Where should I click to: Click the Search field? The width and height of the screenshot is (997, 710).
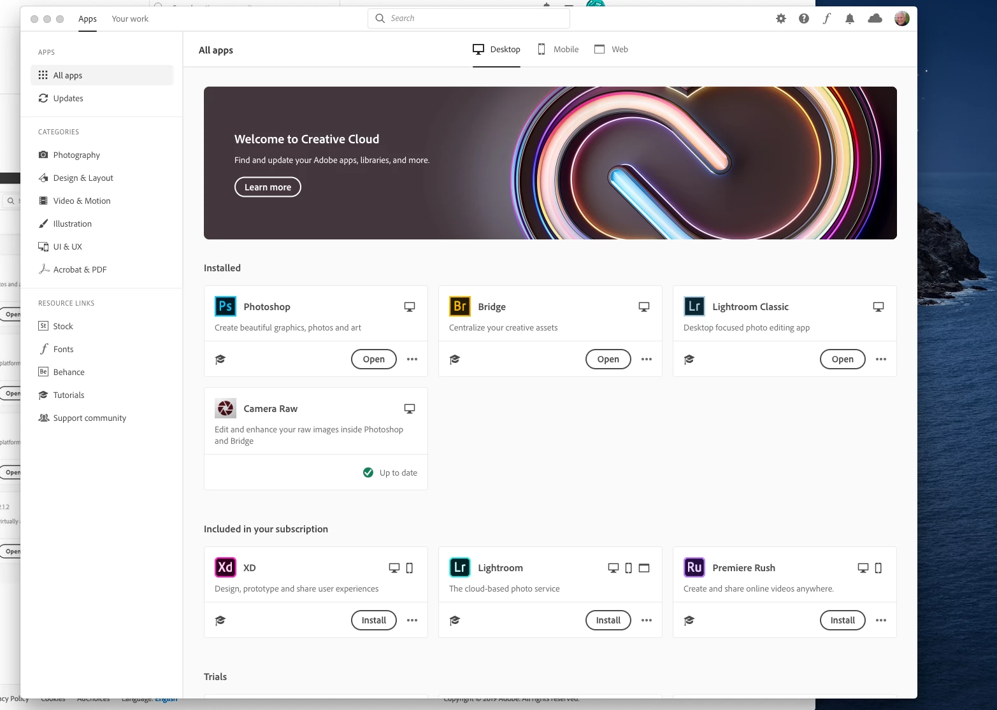[469, 18]
